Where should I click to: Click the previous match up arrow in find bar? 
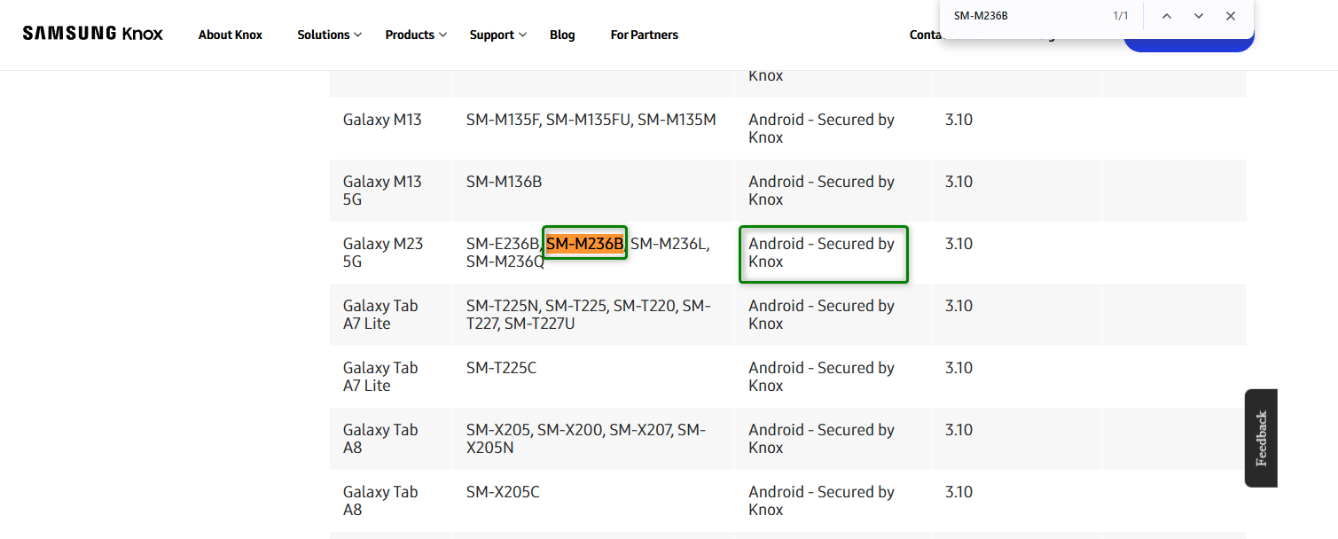(x=1167, y=15)
